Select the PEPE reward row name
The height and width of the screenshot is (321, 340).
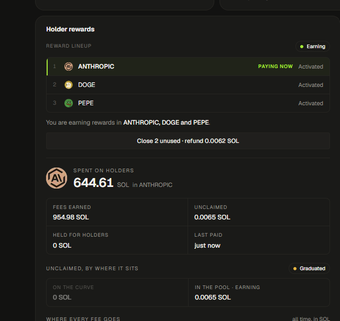[85, 103]
